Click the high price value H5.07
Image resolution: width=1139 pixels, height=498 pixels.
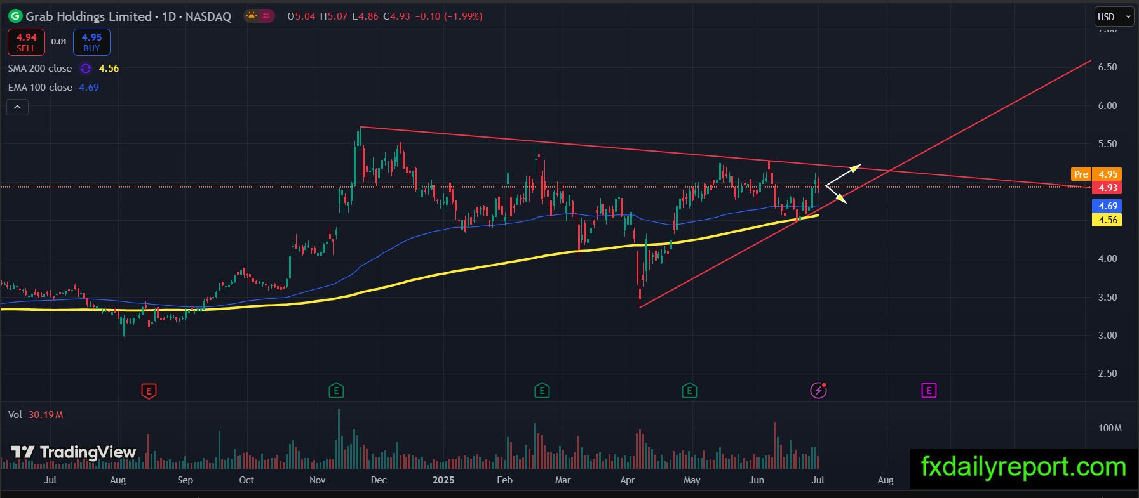(x=334, y=16)
